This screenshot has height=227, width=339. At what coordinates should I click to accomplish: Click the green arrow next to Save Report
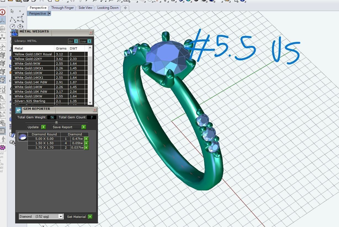(84, 127)
